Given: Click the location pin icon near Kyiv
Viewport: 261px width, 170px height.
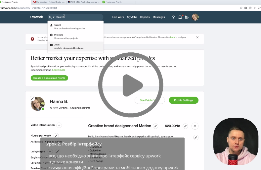Looking at the screenshot, I should click(x=51, y=108).
